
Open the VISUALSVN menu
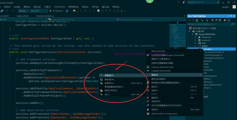click(59, 7)
